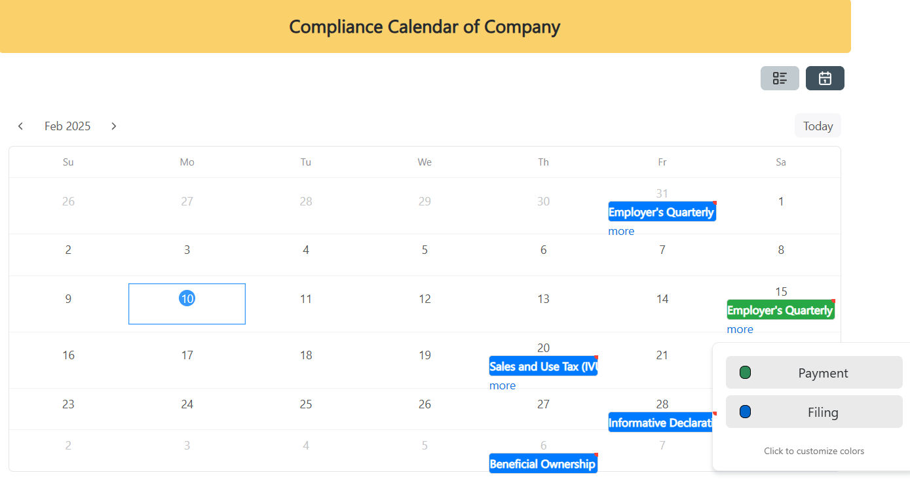
Task: Expand more events on January 31
Action: point(621,231)
